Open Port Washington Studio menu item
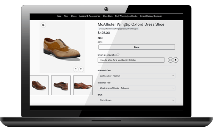 click(x=126, y=16)
